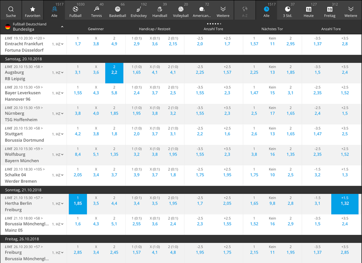Open Eintracht Frankfurt match details

coord(24,44)
